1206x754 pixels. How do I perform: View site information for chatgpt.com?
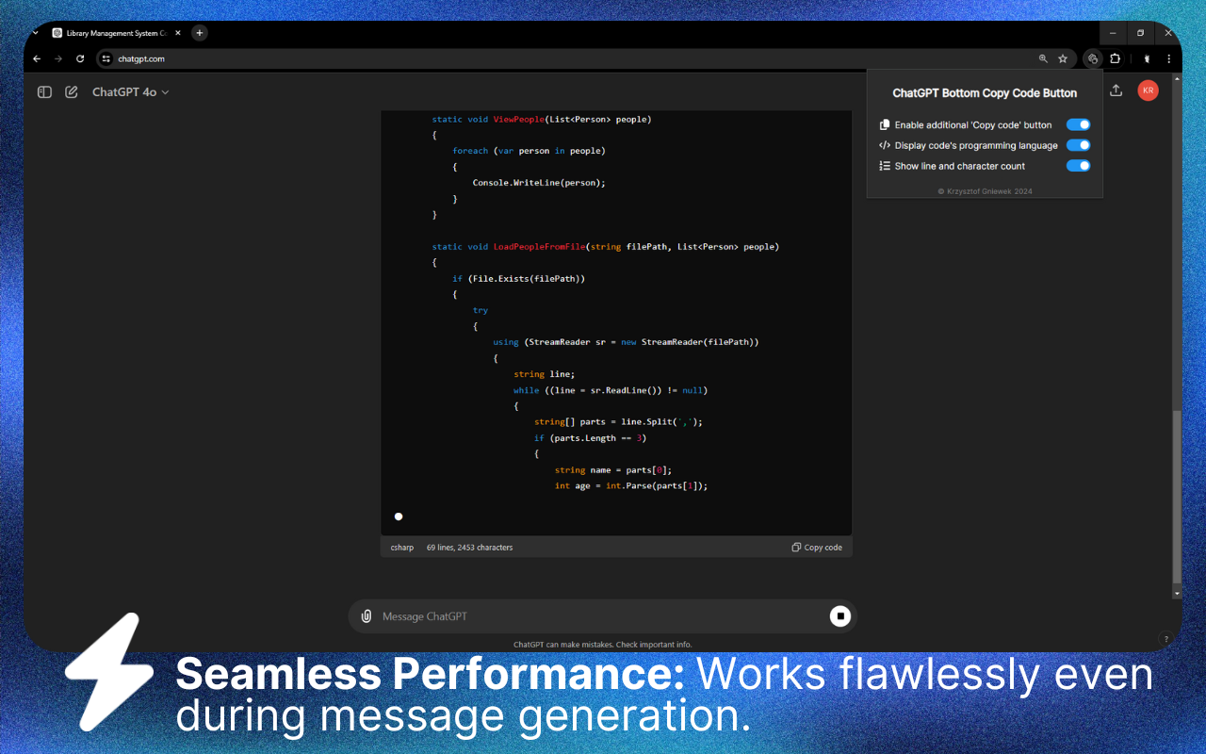point(106,58)
